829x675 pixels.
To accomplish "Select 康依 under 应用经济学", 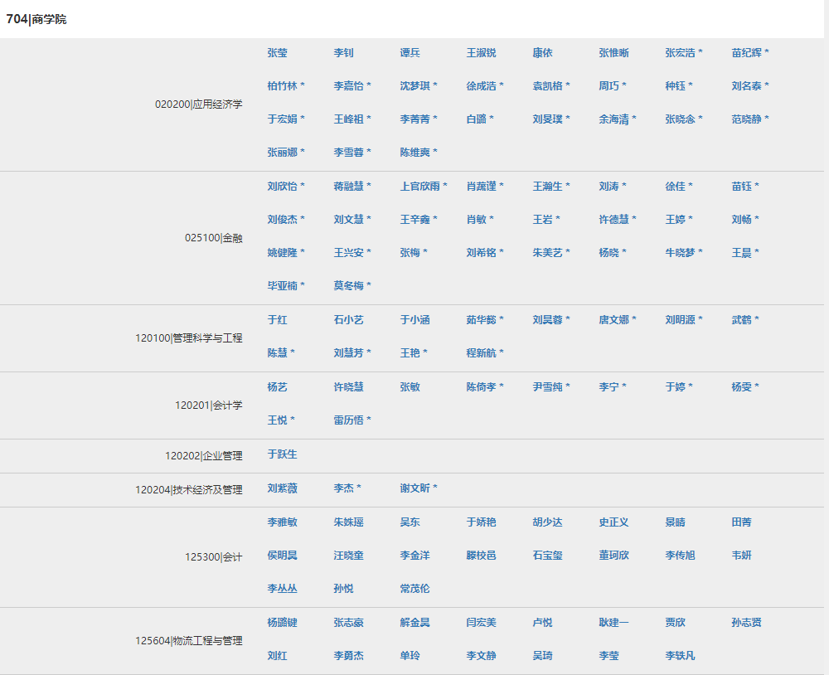I will pyautogui.click(x=542, y=53).
